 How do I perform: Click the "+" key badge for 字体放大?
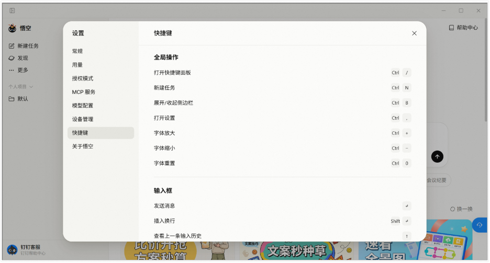(x=407, y=133)
